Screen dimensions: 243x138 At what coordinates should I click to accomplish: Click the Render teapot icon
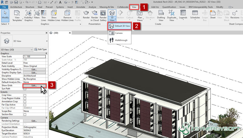pos(86,15)
